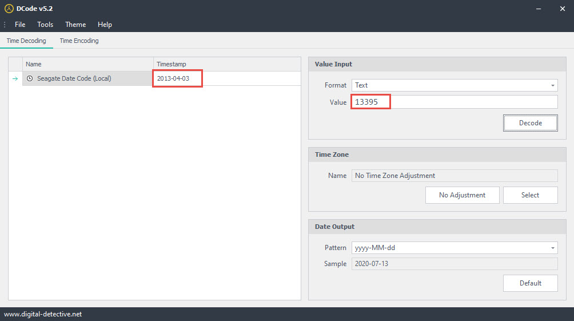Click the Decode button
The height and width of the screenshot is (321, 574).
531,123
